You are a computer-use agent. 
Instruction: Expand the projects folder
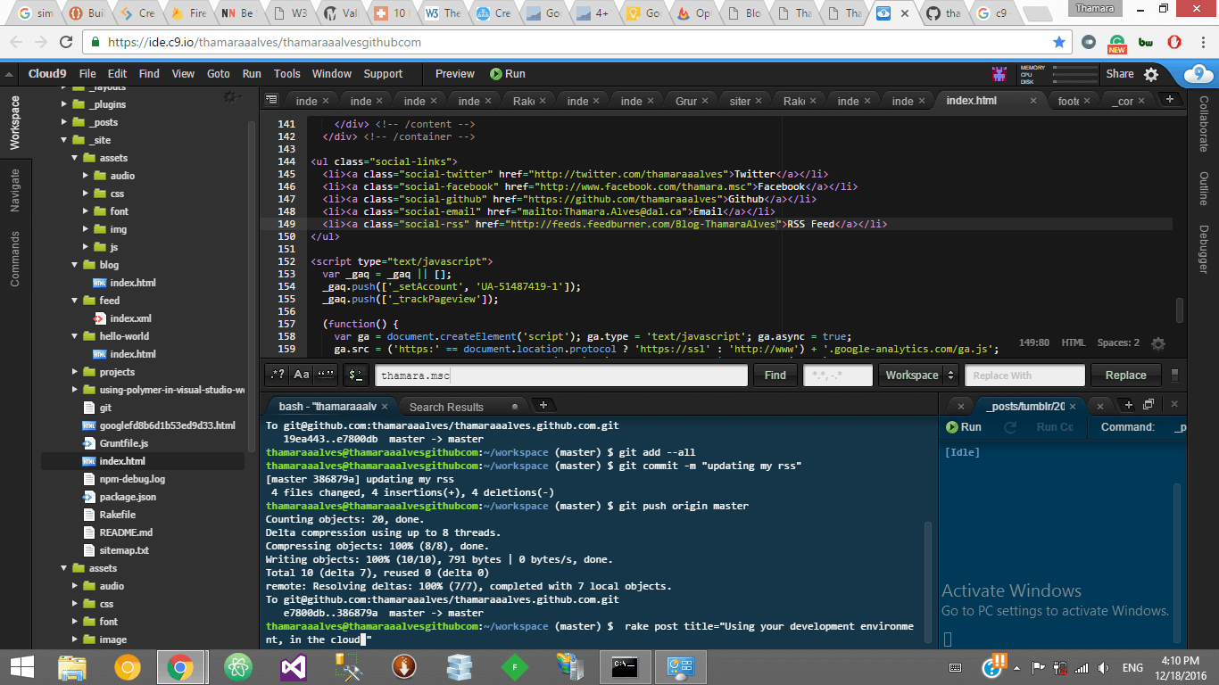[77, 372]
